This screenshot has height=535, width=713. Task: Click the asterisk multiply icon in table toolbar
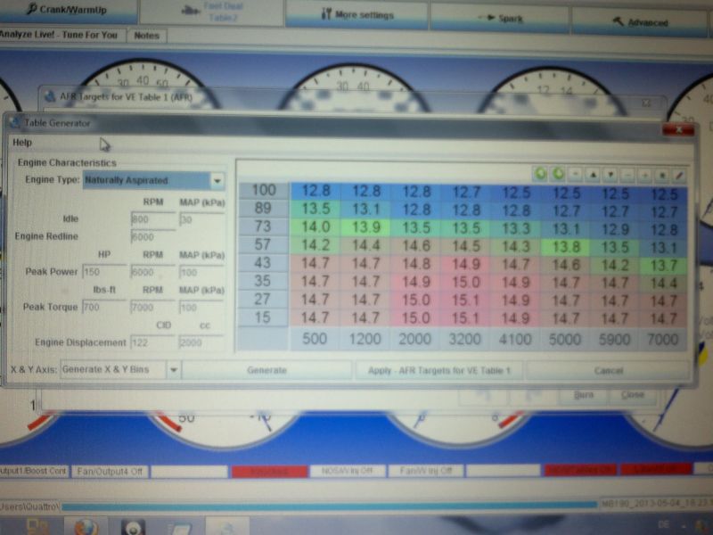pyautogui.click(x=662, y=174)
